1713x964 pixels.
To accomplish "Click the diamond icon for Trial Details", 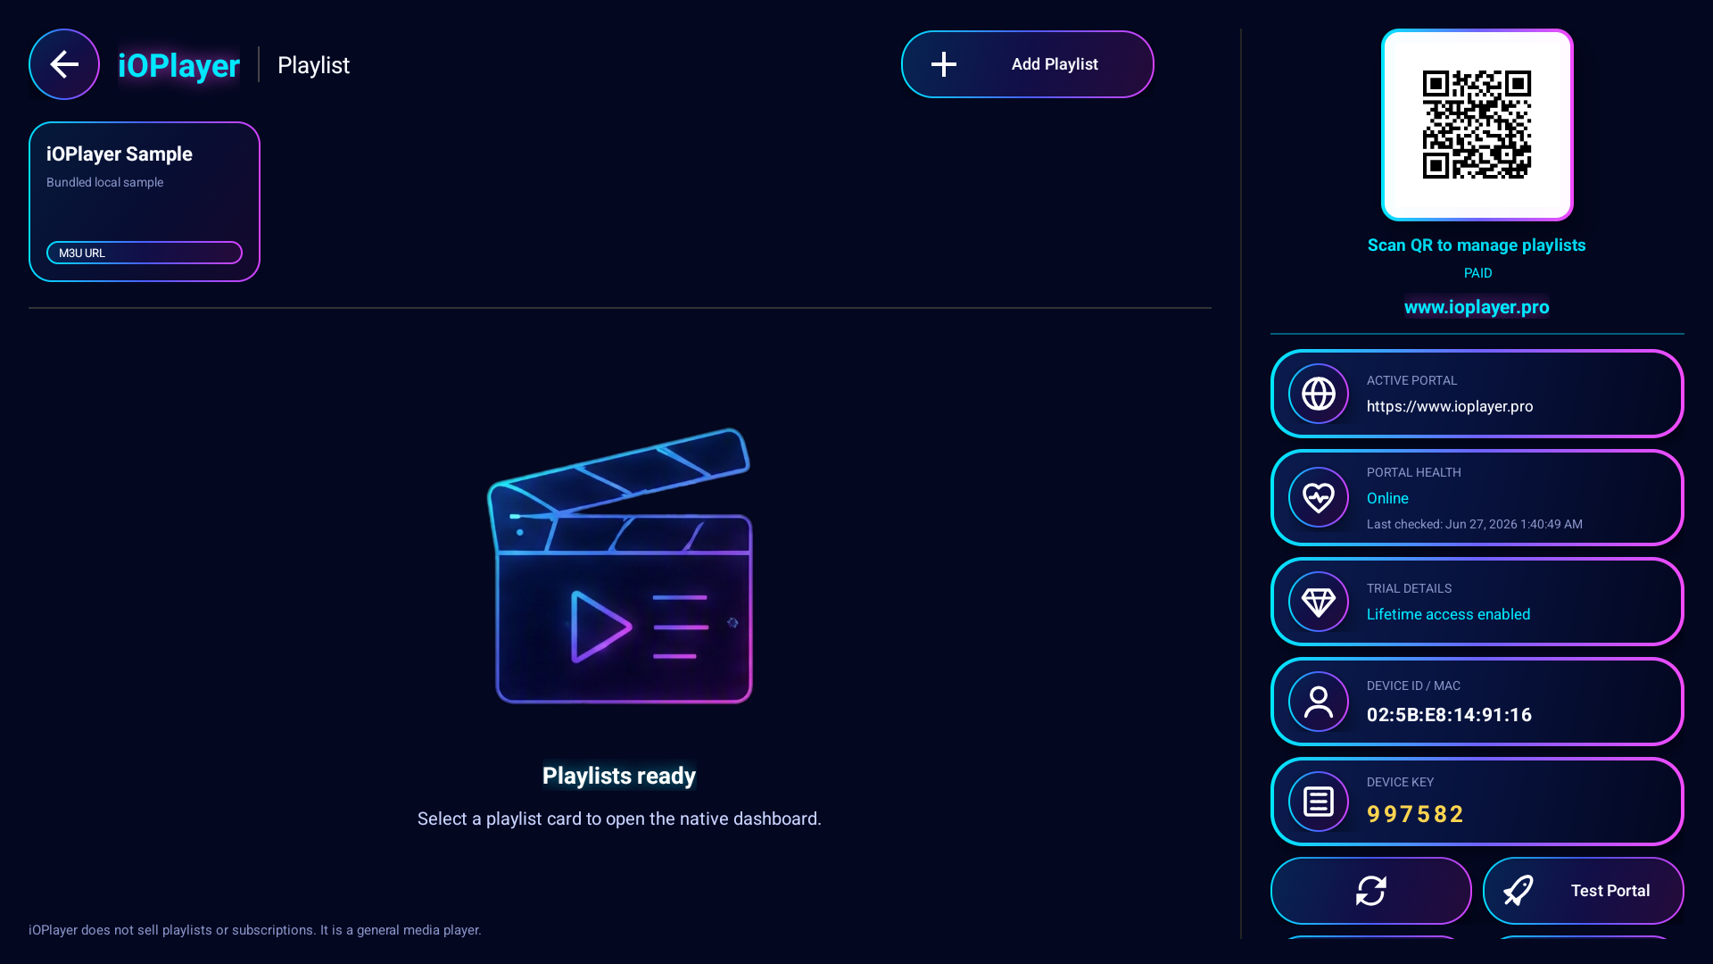I will pyautogui.click(x=1318, y=602).
